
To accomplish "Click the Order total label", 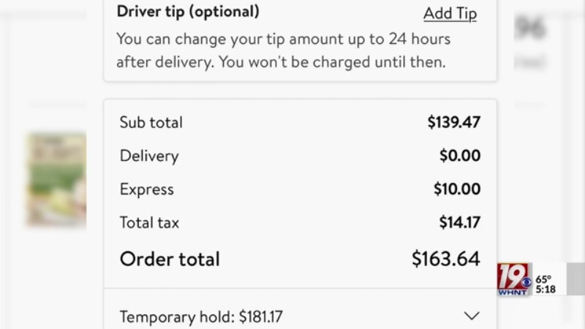I will tap(170, 259).
